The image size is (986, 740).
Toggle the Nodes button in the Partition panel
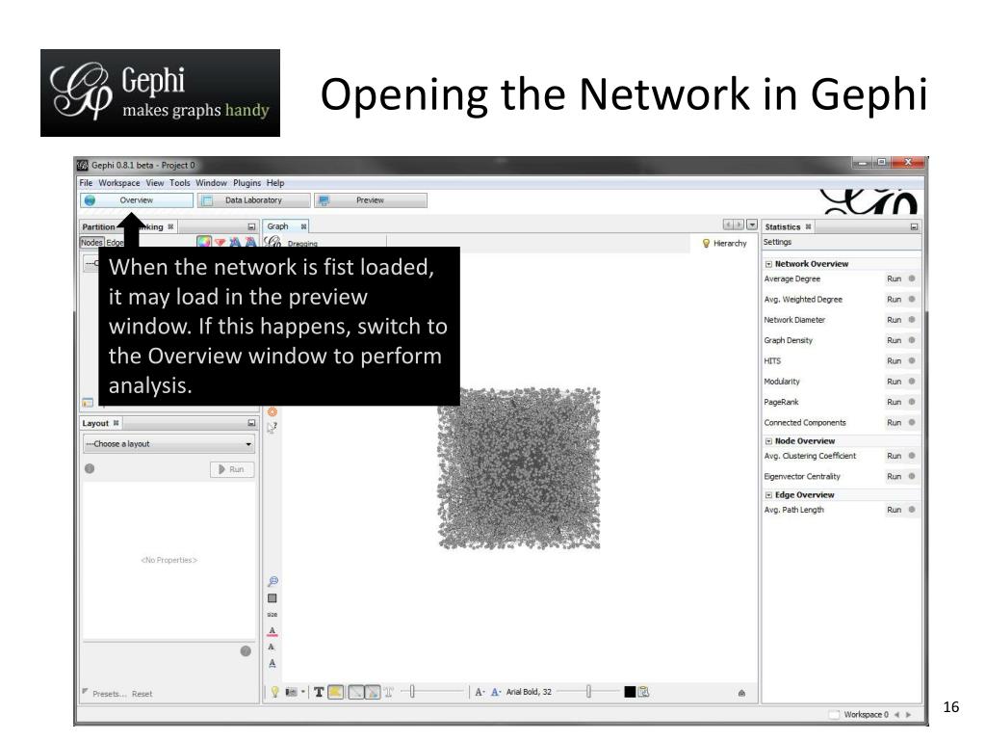[x=91, y=242]
